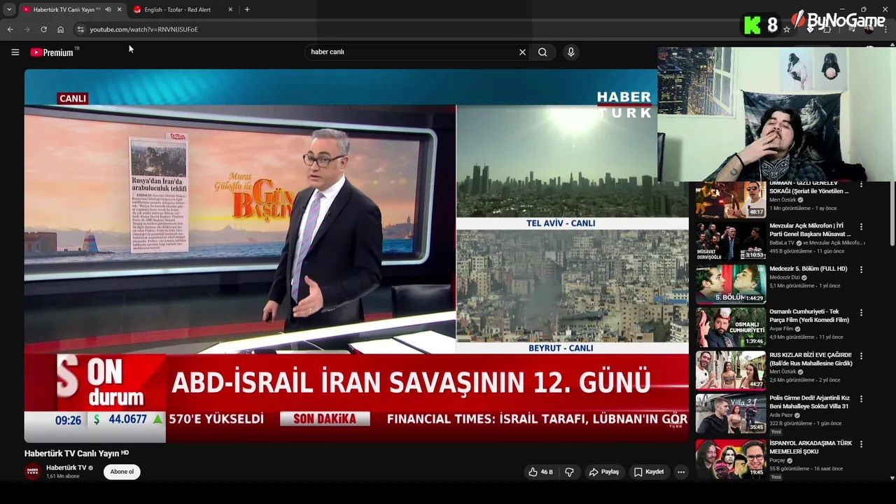Open options for RUS KIZLAR video

tap(861, 356)
